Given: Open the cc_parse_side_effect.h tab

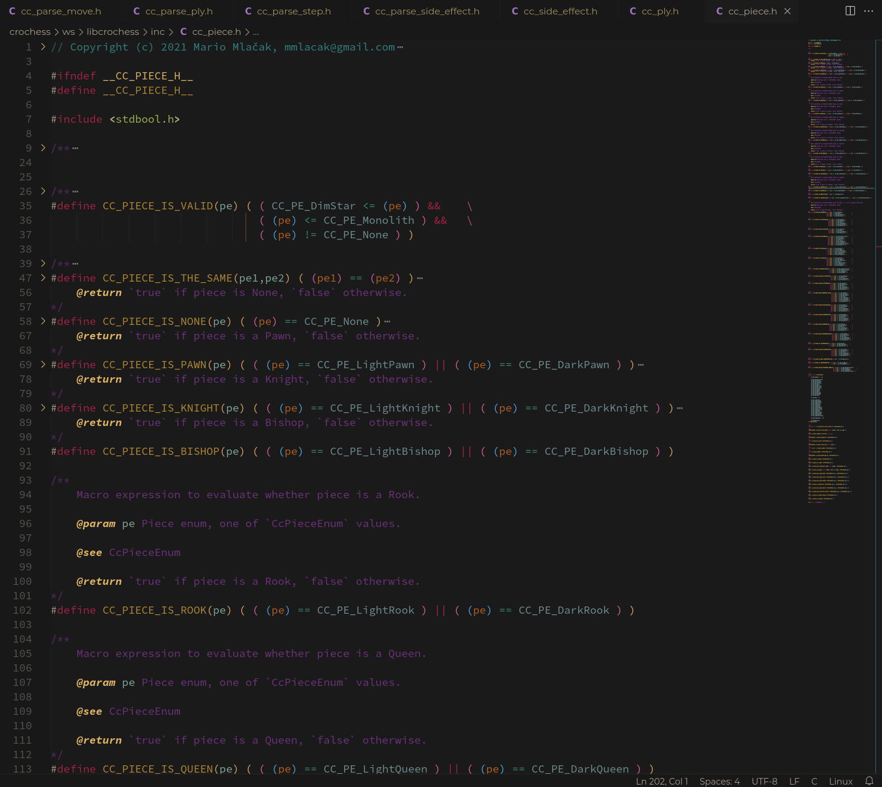Looking at the screenshot, I should [421, 11].
